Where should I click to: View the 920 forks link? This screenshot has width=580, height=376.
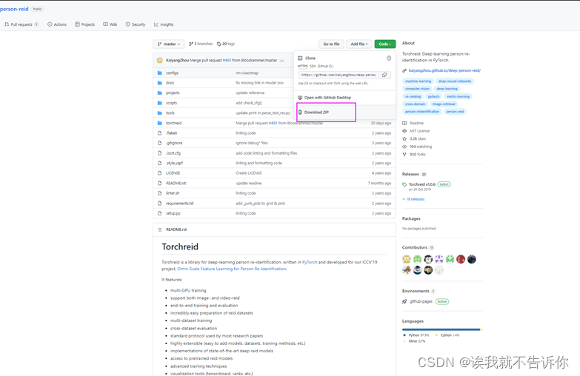pos(414,154)
